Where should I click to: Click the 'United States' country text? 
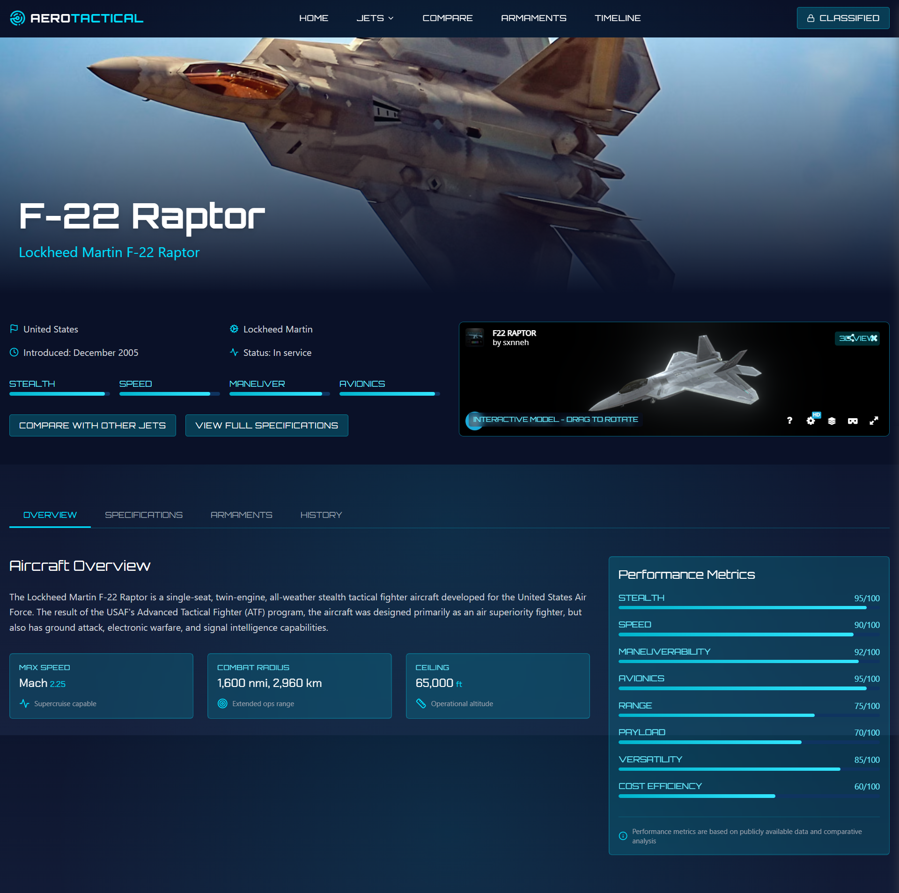click(x=51, y=329)
